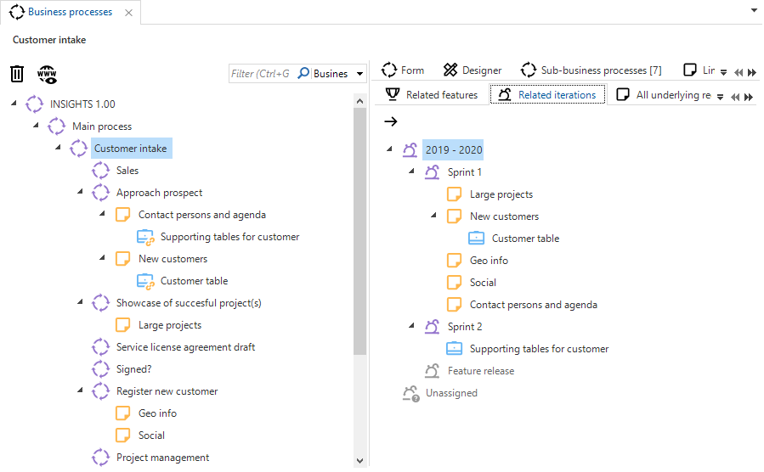The height and width of the screenshot is (472, 764).
Task: Click the Customer table icon under Sprint 1
Action: tap(477, 239)
